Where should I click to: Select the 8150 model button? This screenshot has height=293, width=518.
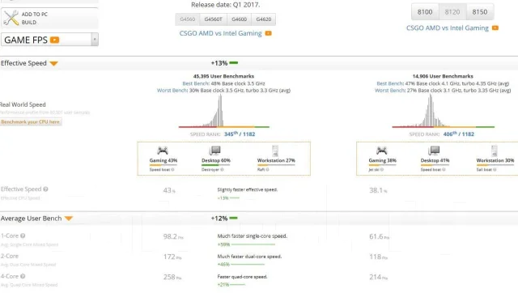click(480, 12)
